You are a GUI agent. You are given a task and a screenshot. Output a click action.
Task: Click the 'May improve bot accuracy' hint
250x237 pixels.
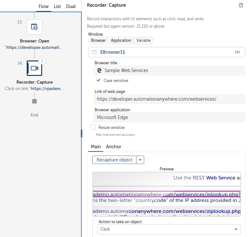pos(115,135)
